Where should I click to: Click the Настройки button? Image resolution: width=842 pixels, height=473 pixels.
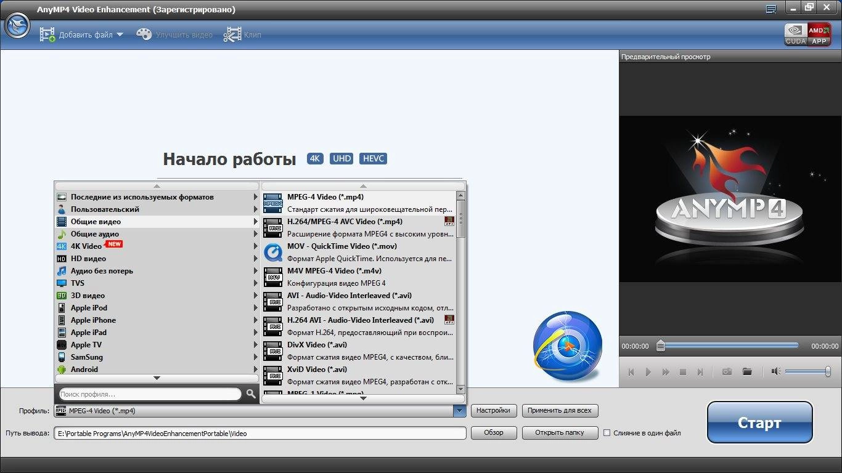tap(494, 410)
